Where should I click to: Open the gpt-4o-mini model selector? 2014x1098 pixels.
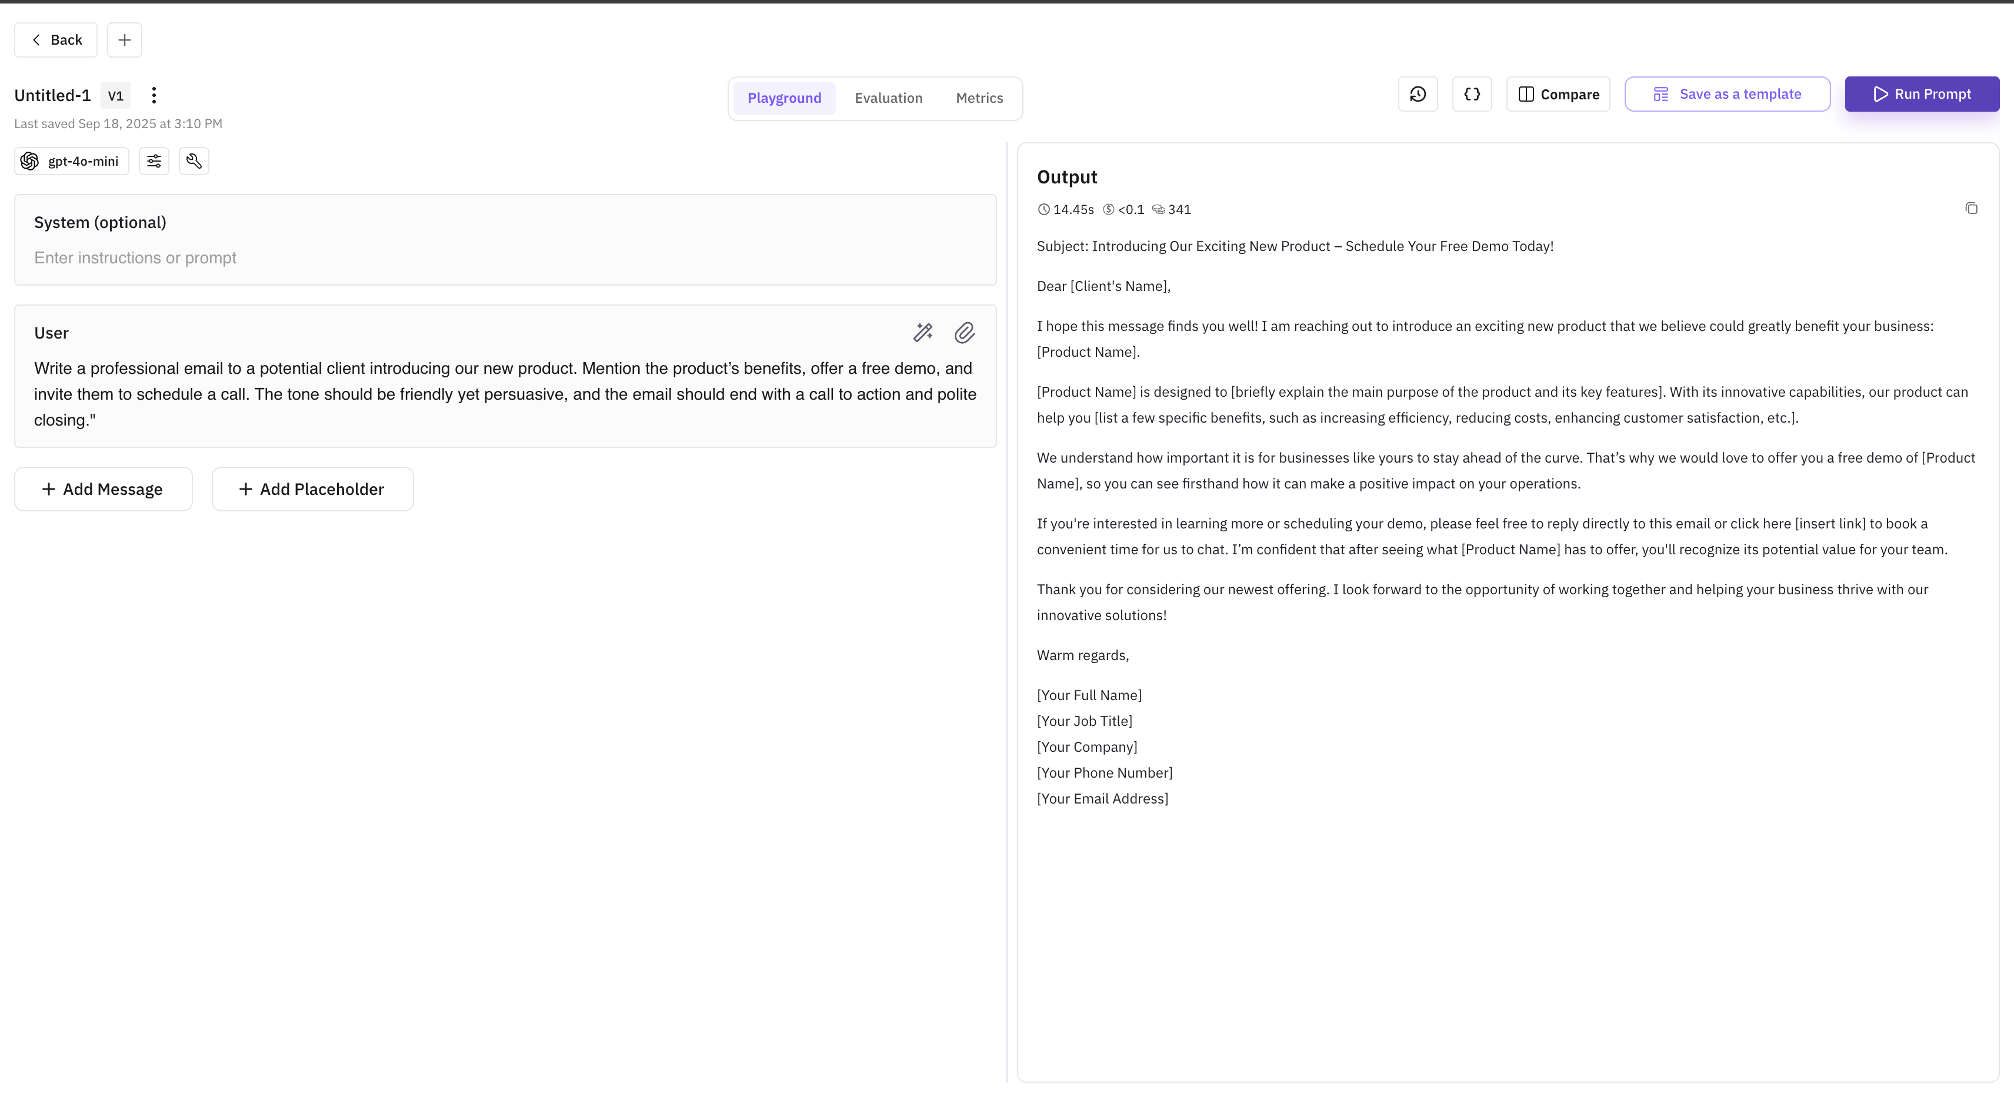[72, 161]
